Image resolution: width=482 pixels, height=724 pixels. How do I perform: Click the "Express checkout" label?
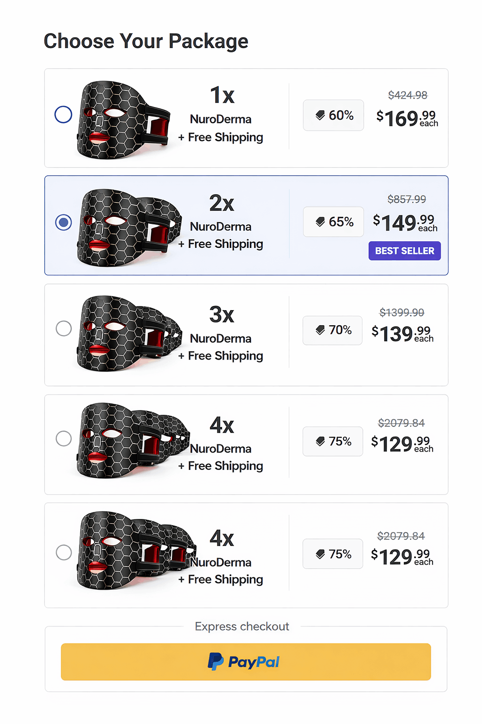coord(242,626)
